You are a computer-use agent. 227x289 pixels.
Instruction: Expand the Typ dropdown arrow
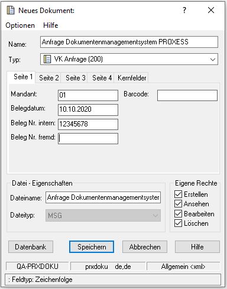213,59
